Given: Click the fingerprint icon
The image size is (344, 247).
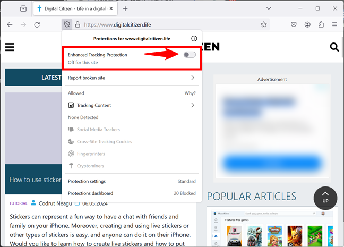Looking at the screenshot, I should 71,154.
